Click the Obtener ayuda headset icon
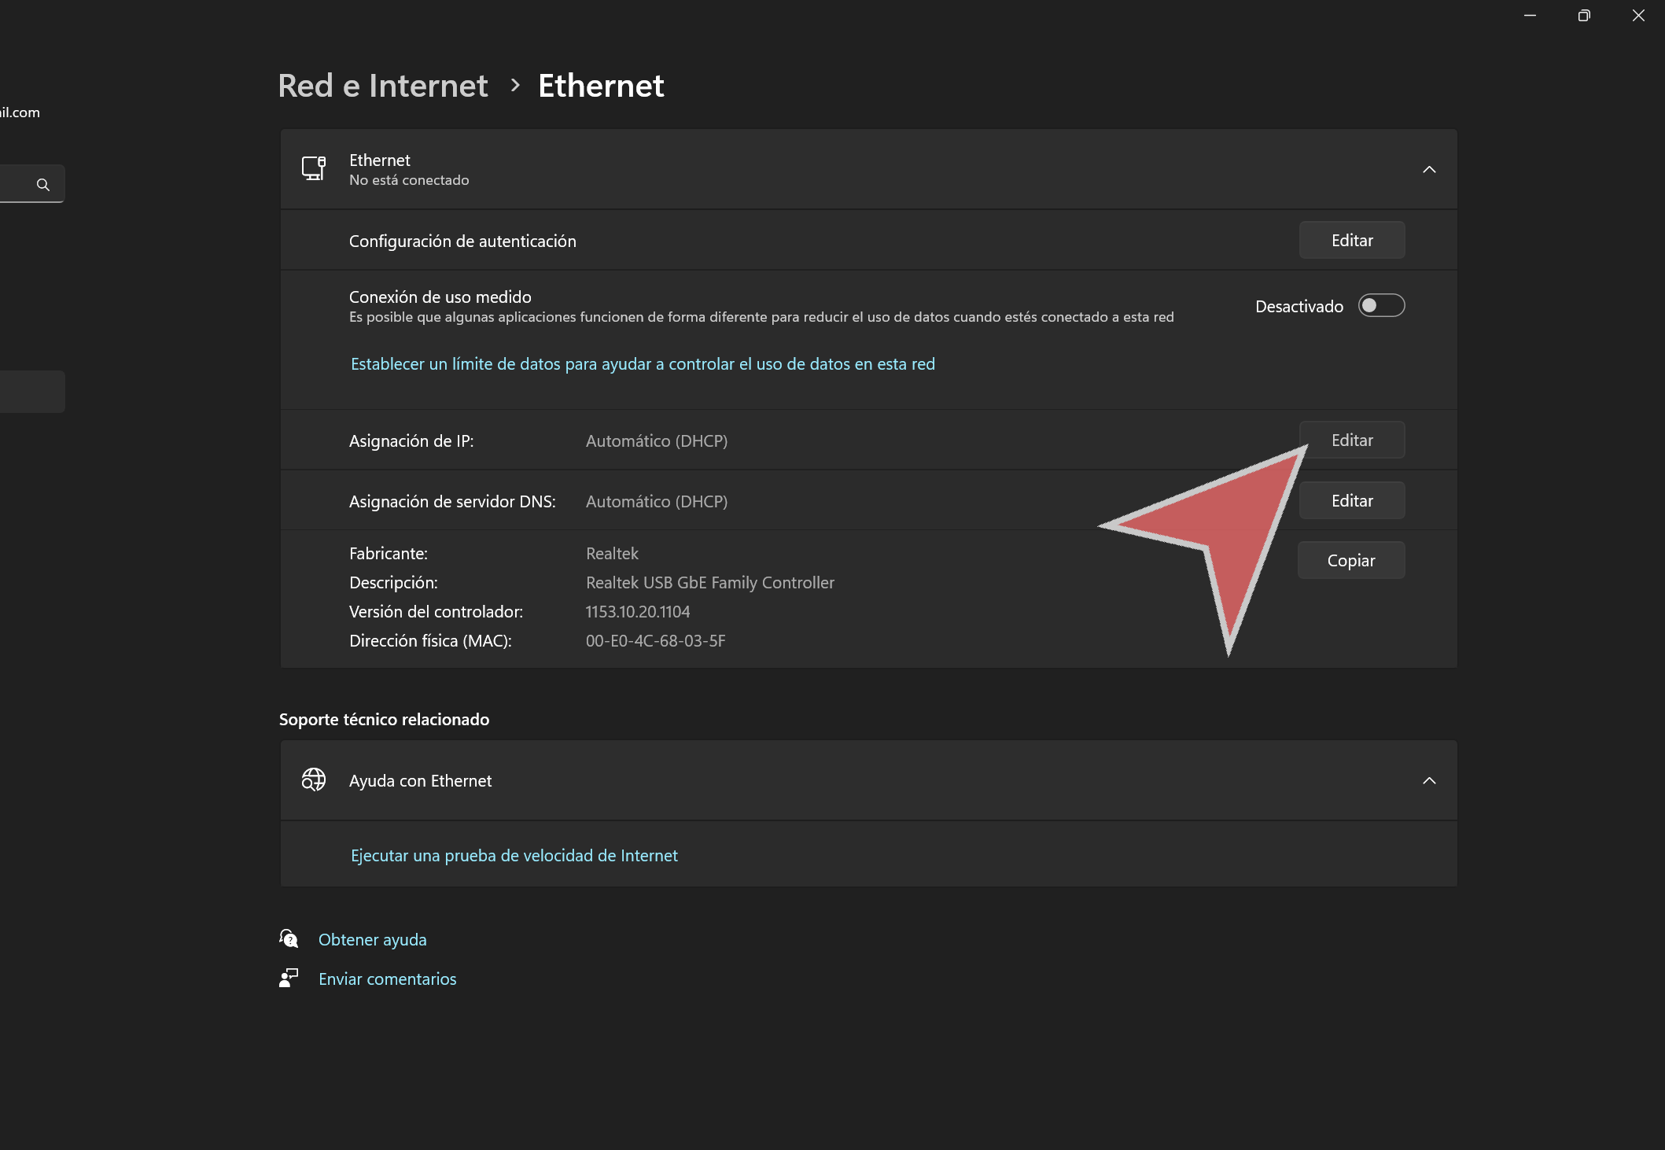Viewport: 1665px width, 1150px height. [x=289, y=938]
